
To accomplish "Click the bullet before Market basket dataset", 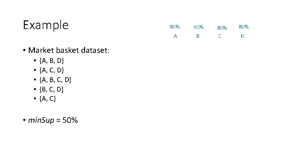I will [x=24, y=50].
